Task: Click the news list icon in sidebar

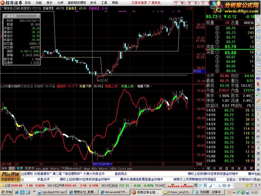Action: [258, 31]
